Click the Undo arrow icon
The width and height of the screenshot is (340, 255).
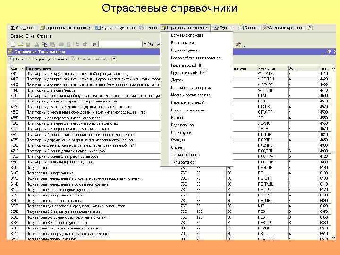77,44
